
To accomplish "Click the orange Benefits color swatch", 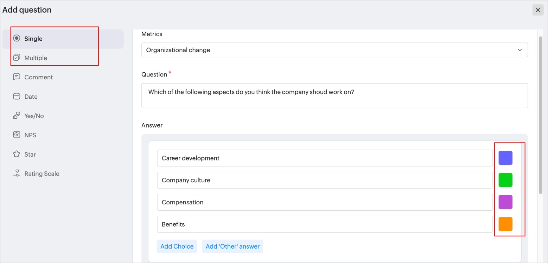I will click(x=505, y=224).
